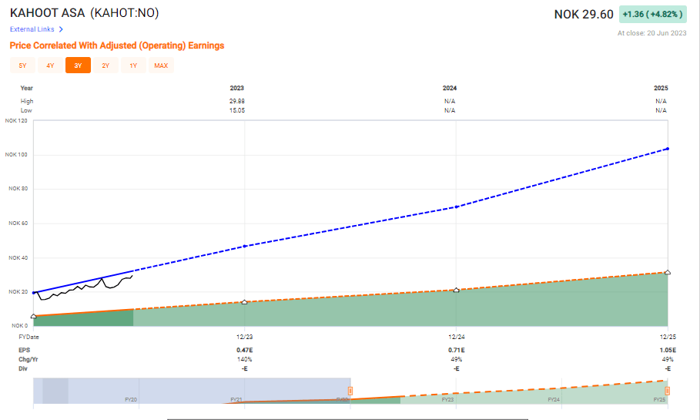This screenshot has width=700, height=420.
Task: Select the MAX time range
Action: point(161,66)
